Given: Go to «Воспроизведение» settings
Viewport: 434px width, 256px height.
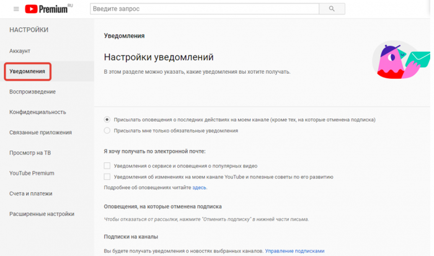Looking at the screenshot, I should (32, 92).
